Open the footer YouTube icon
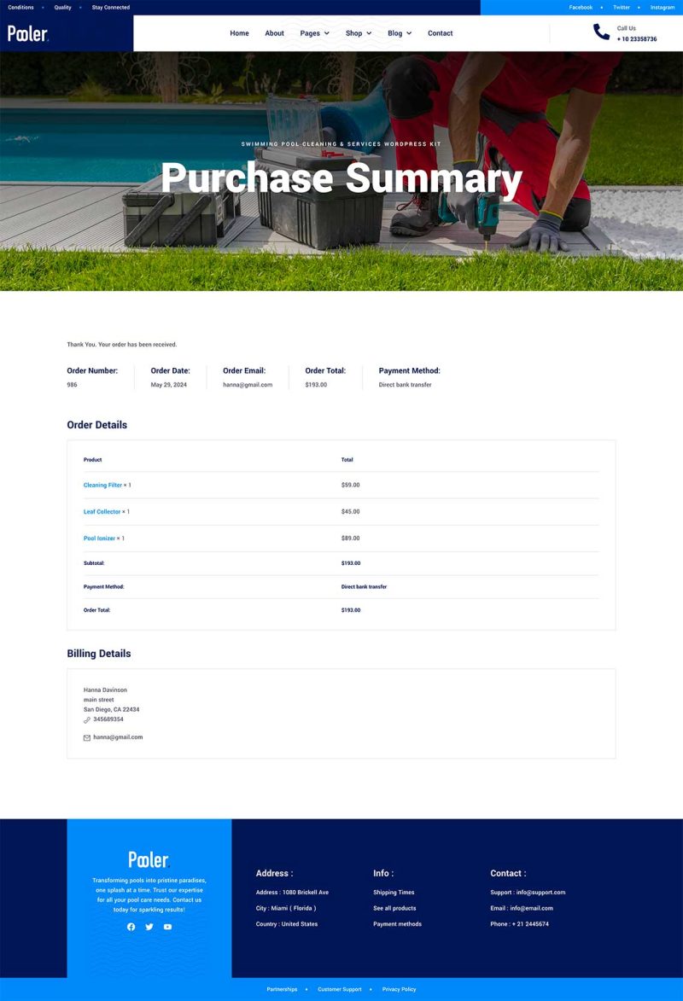This screenshot has width=683, height=1001. (x=167, y=927)
